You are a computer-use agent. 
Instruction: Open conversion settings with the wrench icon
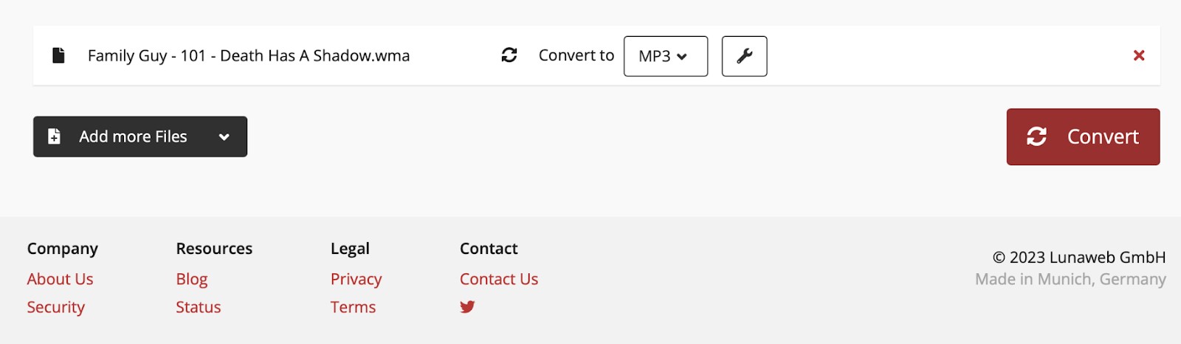[x=744, y=56]
